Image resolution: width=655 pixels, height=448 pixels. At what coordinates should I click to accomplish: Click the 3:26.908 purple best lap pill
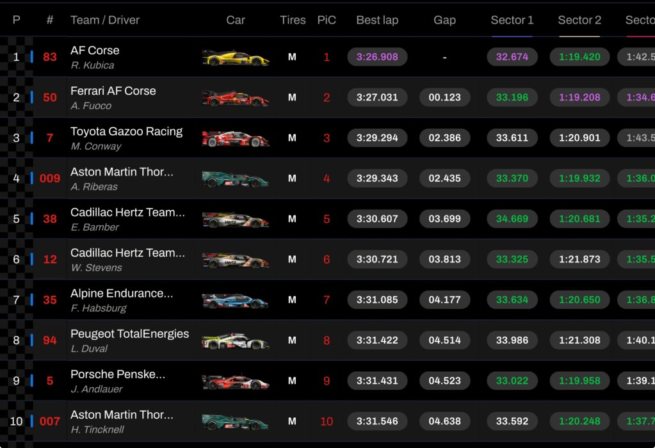(377, 57)
